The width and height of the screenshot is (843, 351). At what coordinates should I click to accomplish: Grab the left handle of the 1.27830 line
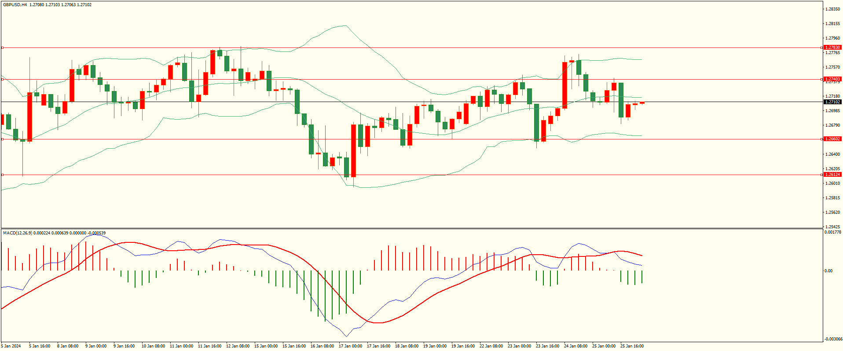[x=2, y=48]
